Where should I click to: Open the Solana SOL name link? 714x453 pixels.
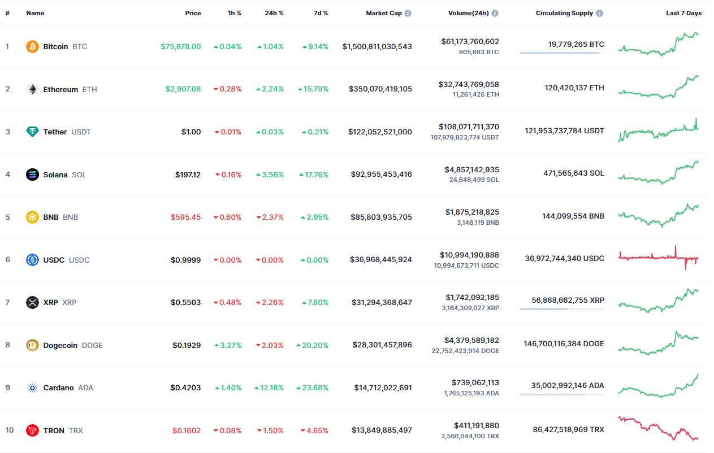(65, 175)
